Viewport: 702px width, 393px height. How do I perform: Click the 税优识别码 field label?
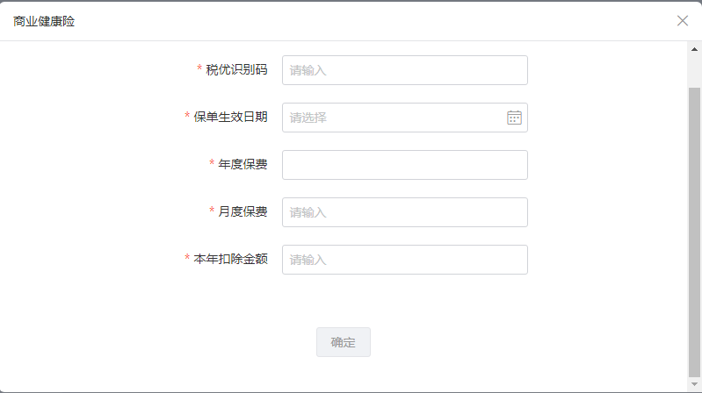(236, 70)
